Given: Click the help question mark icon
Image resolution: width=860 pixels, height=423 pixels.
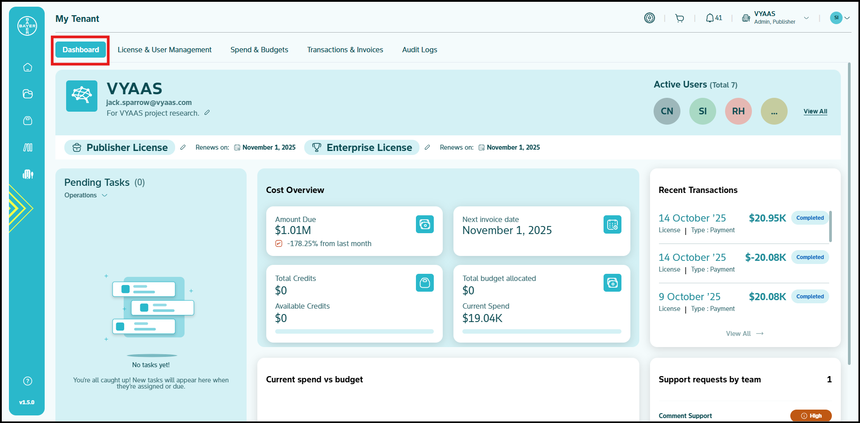Looking at the screenshot, I should coord(28,381).
